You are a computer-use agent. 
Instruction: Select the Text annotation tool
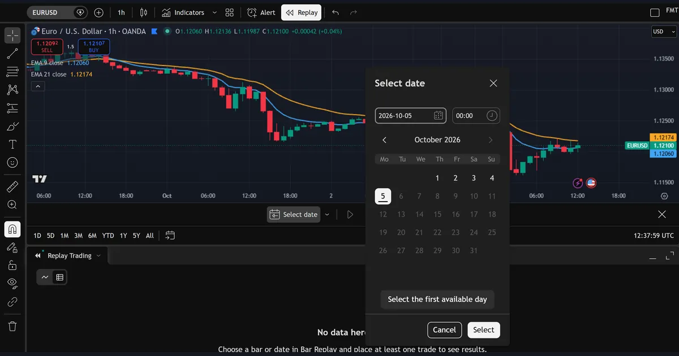tap(12, 144)
